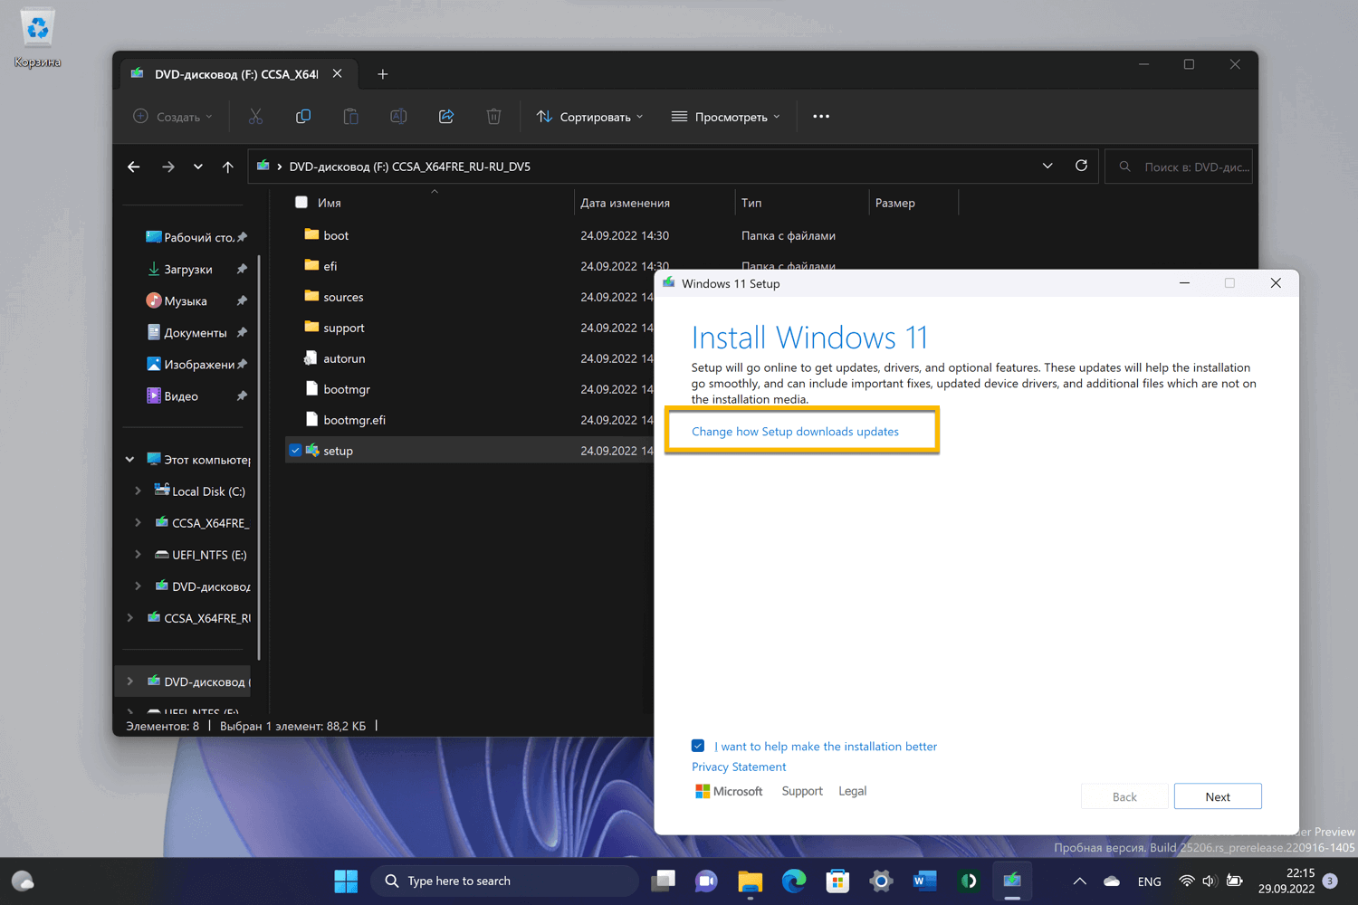Click the Explorer search box
The width and height of the screenshot is (1358, 905).
click(1187, 167)
